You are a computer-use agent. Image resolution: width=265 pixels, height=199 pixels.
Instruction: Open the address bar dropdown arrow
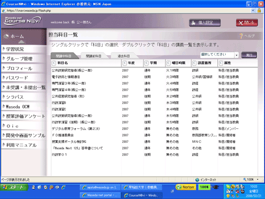click(253, 11)
